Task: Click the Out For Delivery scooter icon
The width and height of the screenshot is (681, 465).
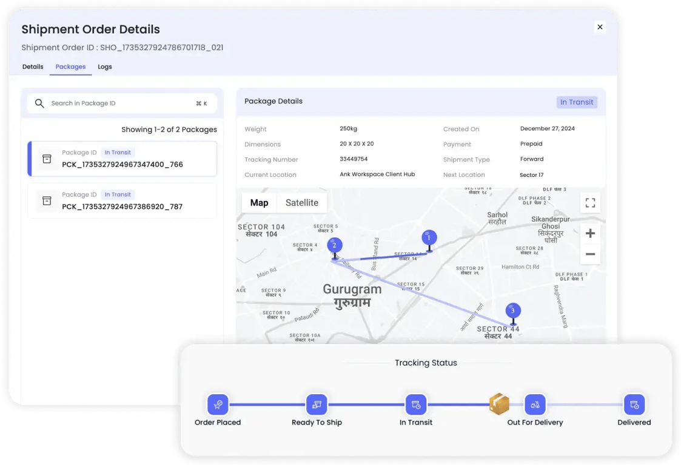Action: pyautogui.click(x=535, y=404)
